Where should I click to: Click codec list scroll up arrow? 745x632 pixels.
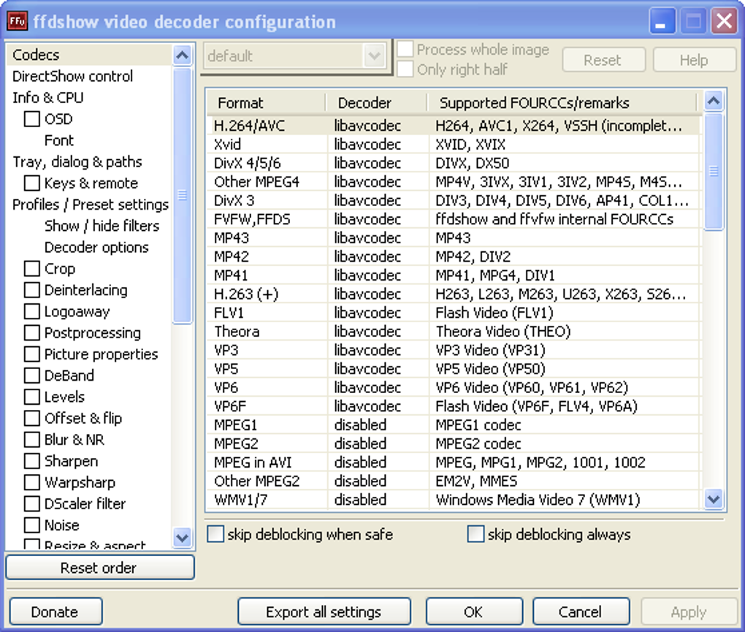tap(714, 100)
